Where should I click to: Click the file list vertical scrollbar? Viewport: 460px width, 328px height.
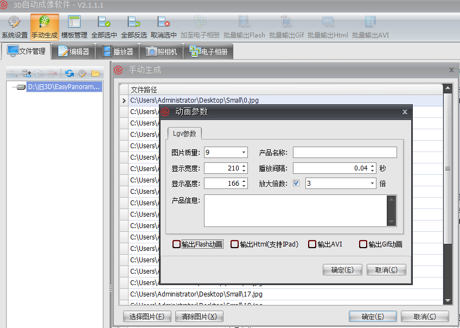pyautogui.click(x=448, y=168)
